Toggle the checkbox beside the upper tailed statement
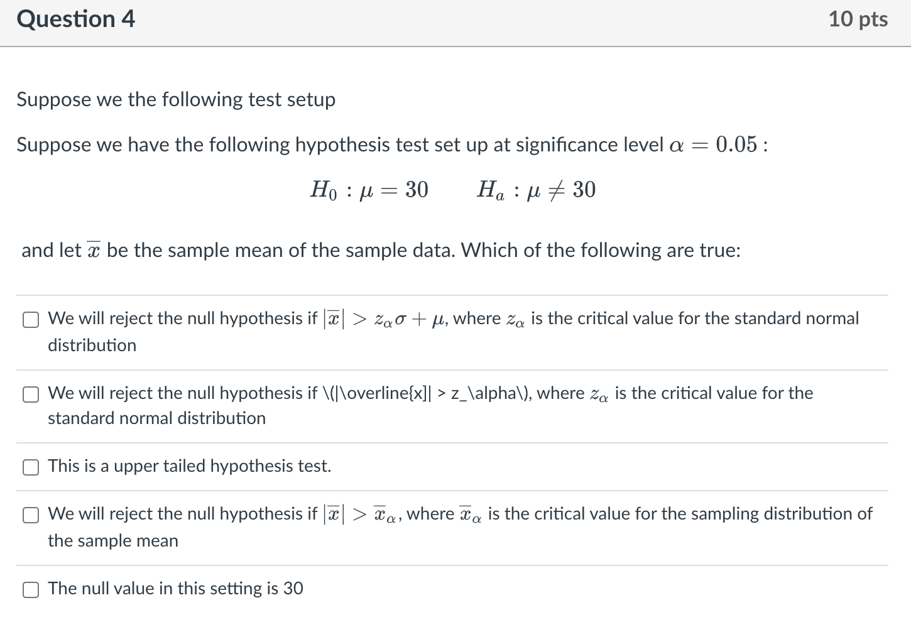 tap(30, 467)
